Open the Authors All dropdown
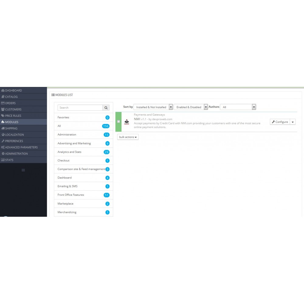 pos(238,107)
